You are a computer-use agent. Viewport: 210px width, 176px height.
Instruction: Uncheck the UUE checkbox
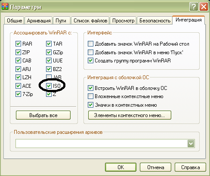[49, 61]
